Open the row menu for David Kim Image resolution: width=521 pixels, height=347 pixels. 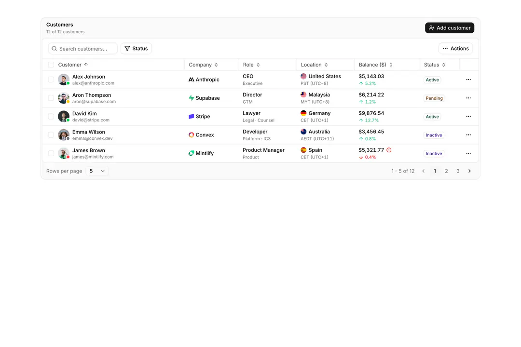pyautogui.click(x=468, y=117)
